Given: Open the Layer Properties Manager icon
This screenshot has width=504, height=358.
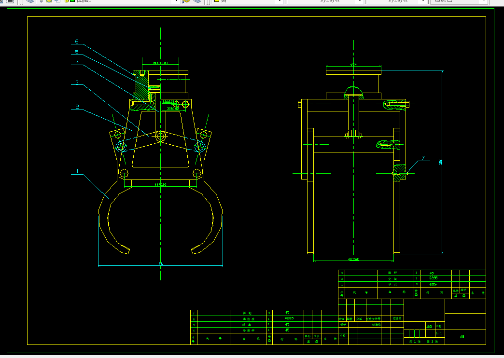Looking at the screenshot, I should tap(30, 1).
